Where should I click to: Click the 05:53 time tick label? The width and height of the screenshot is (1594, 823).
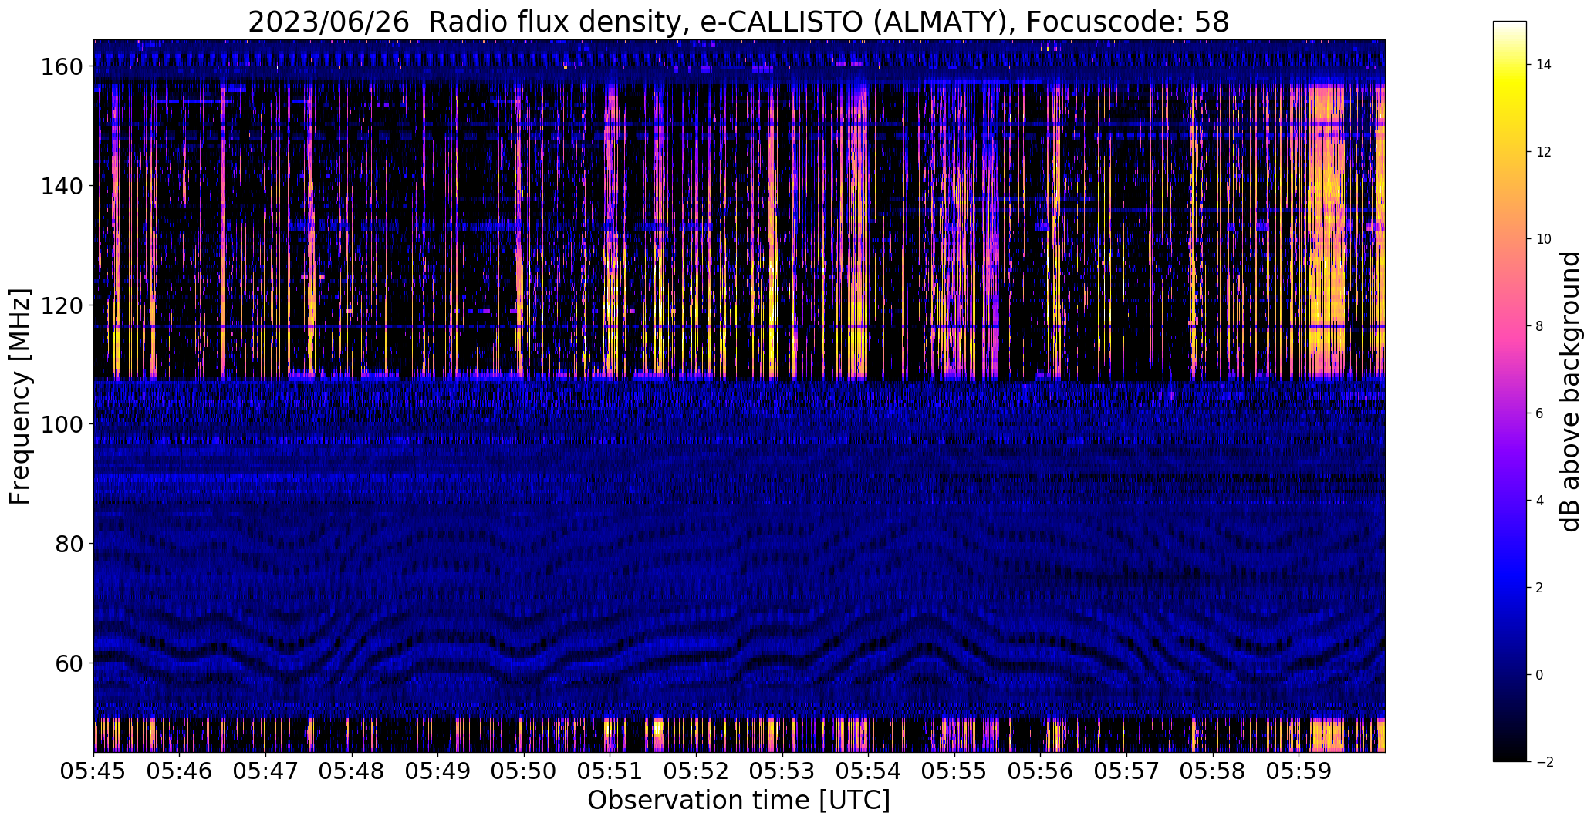[x=782, y=771]
